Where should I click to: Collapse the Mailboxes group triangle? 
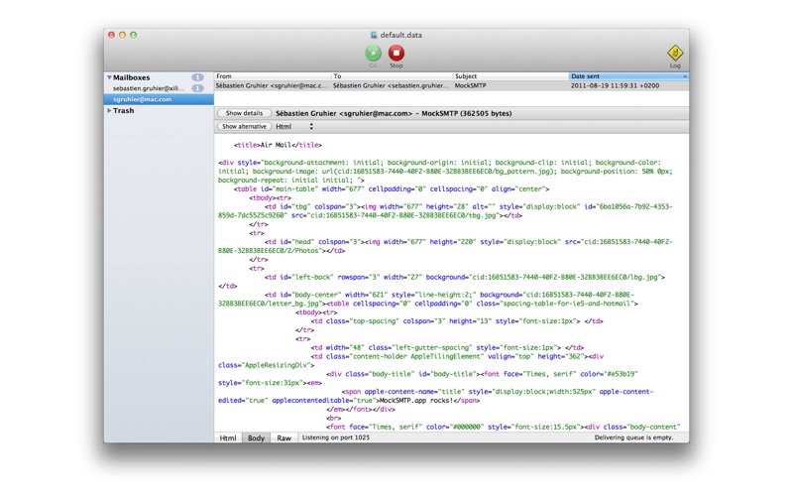pyautogui.click(x=109, y=77)
